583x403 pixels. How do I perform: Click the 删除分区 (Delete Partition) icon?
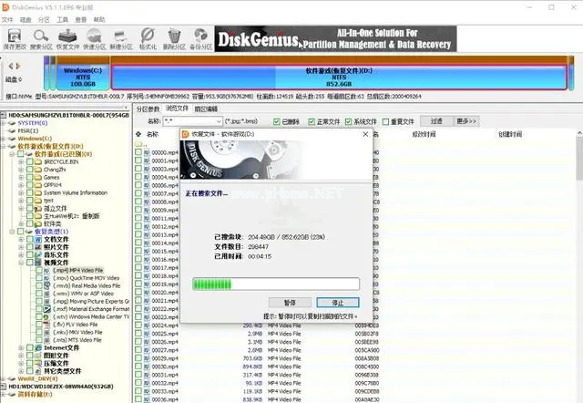pos(174,36)
